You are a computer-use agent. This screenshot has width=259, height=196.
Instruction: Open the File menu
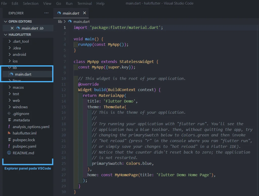tap(4, 3)
